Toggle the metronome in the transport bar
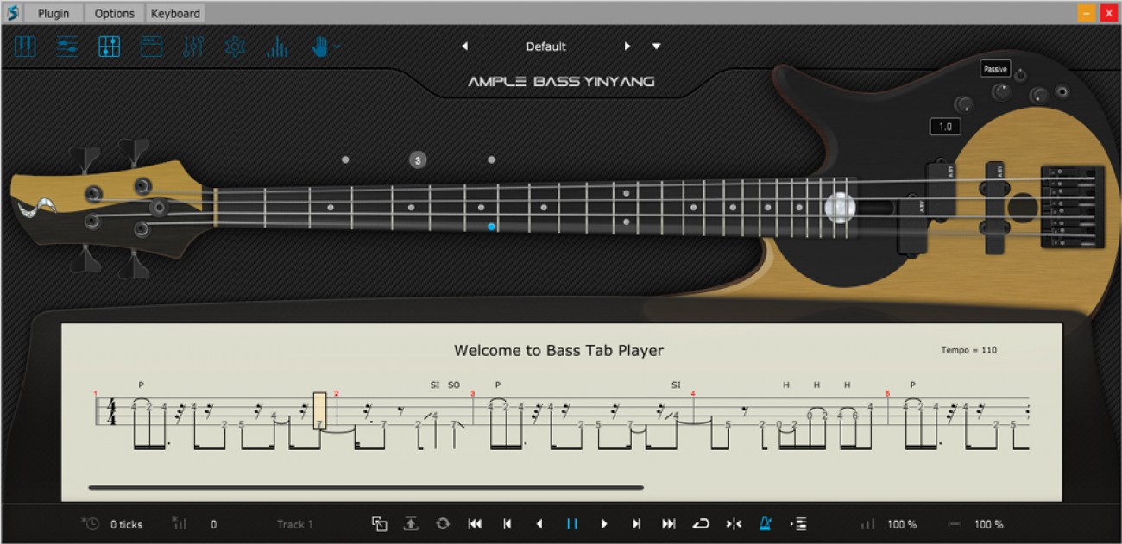The image size is (1122, 544). coord(765,524)
